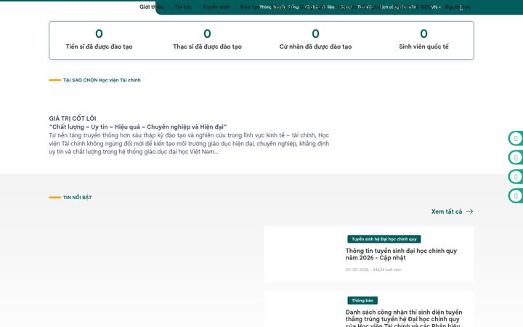Open article Thông tin tuyển sinh đại học chính quy 2026
523x327 pixels.
(x=401, y=254)
